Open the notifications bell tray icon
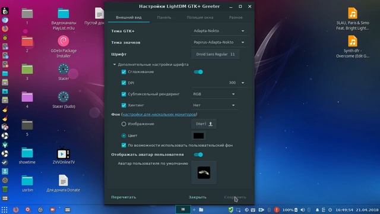 [317, 210]
